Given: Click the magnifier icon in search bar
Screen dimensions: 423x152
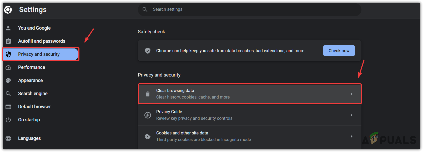Looking at the screenshot, I should coord(145,9).
